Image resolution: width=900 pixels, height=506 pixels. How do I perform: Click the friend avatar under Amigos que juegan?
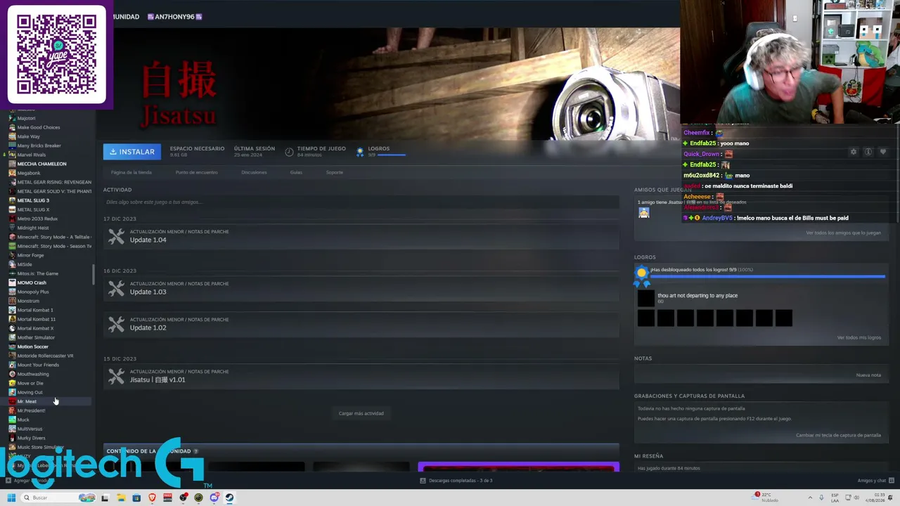pyautogui.click(x=643, y=212)
